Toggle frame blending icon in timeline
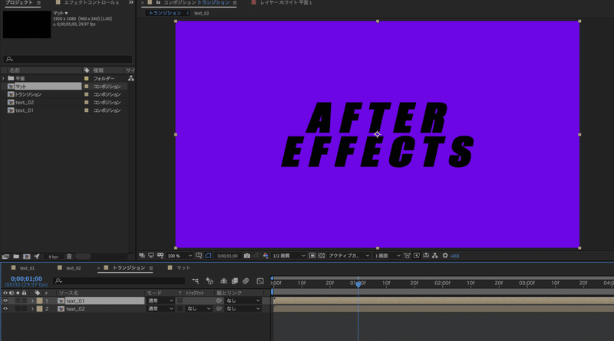The image size is (614, 341). coord(235,280)
